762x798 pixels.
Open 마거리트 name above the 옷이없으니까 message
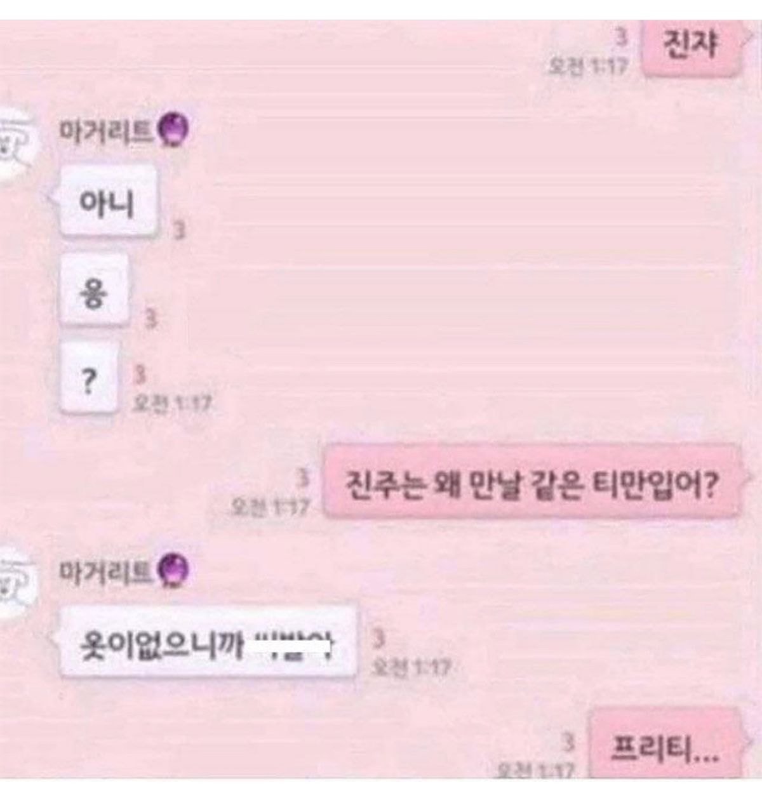click(106, 570)
